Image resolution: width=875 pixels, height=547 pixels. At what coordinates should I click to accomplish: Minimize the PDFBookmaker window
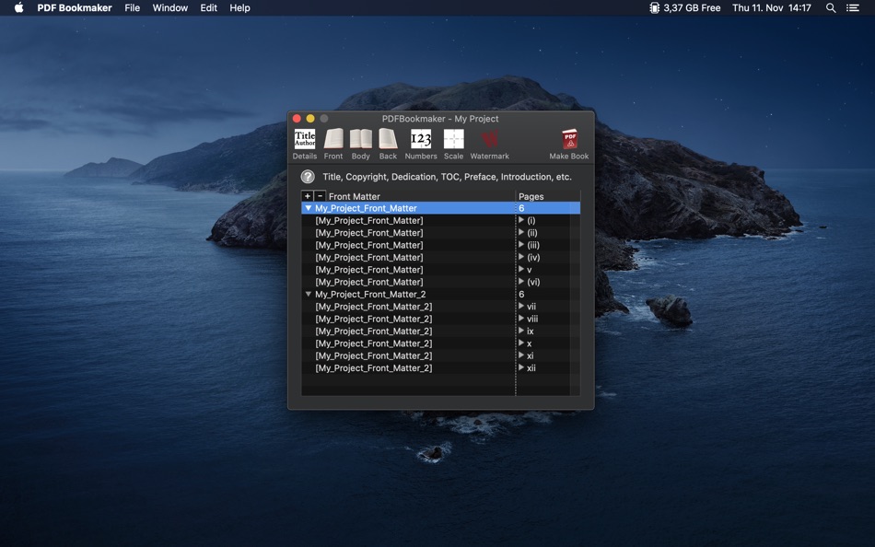[x=310, y=118]
